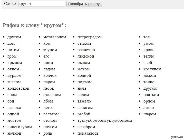Select the word тепло
The height and width of the screenshot is (140, 184).
click(x=149, y=56)
